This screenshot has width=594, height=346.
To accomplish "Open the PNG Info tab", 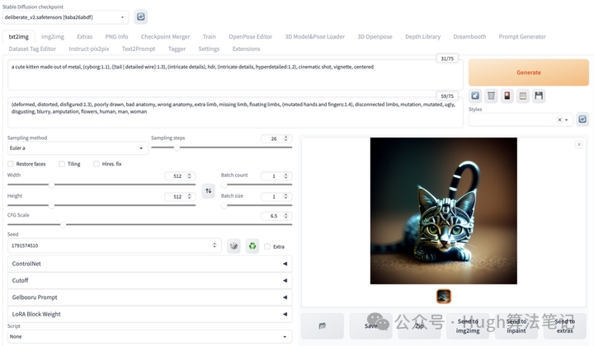I will [116, 37].
